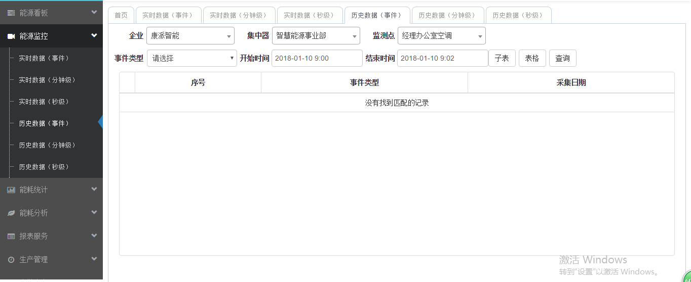The width and height of the screenshot is (691, 282).
Task: Select 实时数据（秒级） in sidebar
Action: tap(44, 102)
